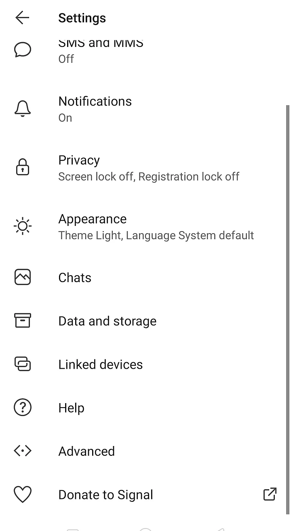Tap the Notifications bell icon
The image size is (291, 531).
23,109
